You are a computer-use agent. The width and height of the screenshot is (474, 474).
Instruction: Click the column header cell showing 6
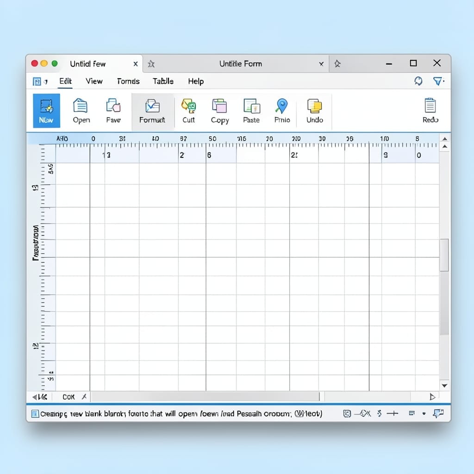pyautogui.click(x=221, y=155)
